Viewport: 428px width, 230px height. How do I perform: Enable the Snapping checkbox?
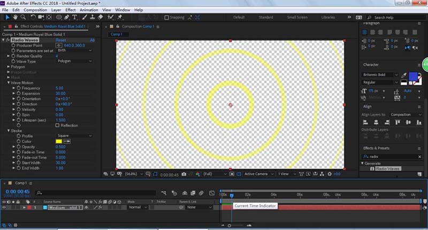[166, 18]
